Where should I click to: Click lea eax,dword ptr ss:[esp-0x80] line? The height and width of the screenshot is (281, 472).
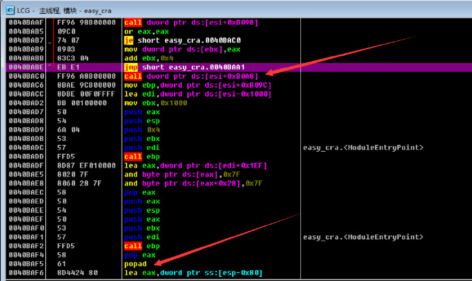[194, 273]
